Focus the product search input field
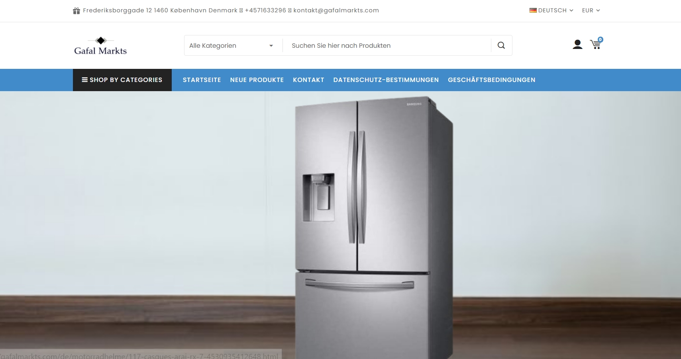Image resolution: width=681 pixels, height=359 pixels. click(387, 45)
